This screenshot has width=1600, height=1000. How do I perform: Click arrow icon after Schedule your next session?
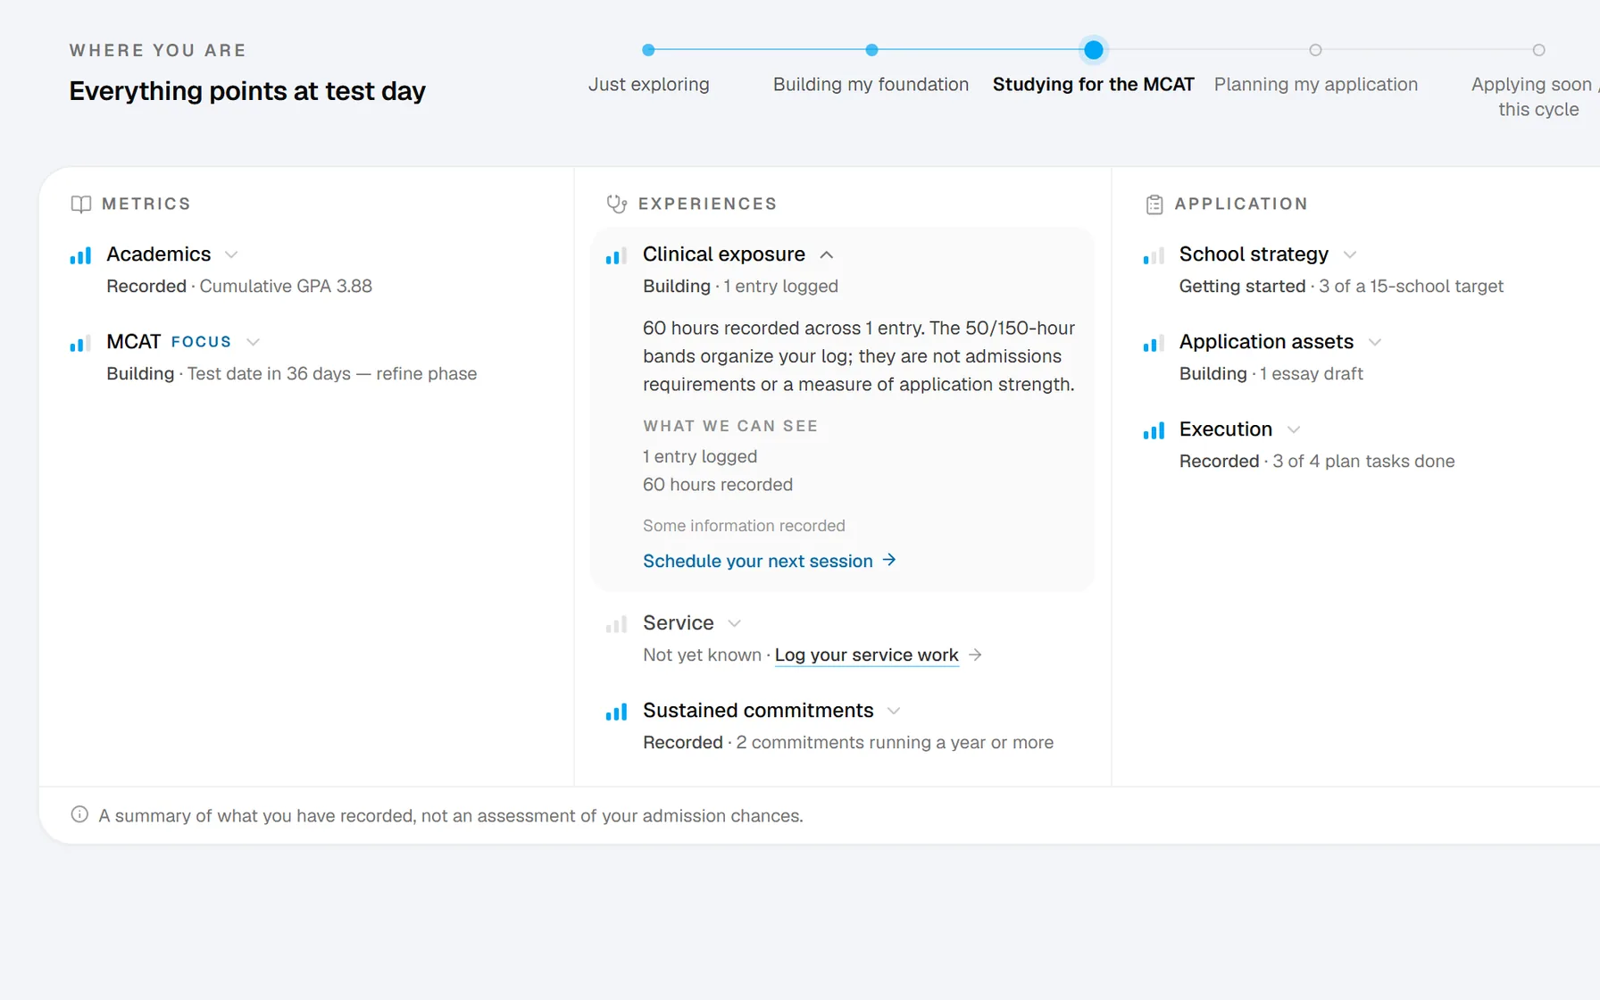coord(888,560)
